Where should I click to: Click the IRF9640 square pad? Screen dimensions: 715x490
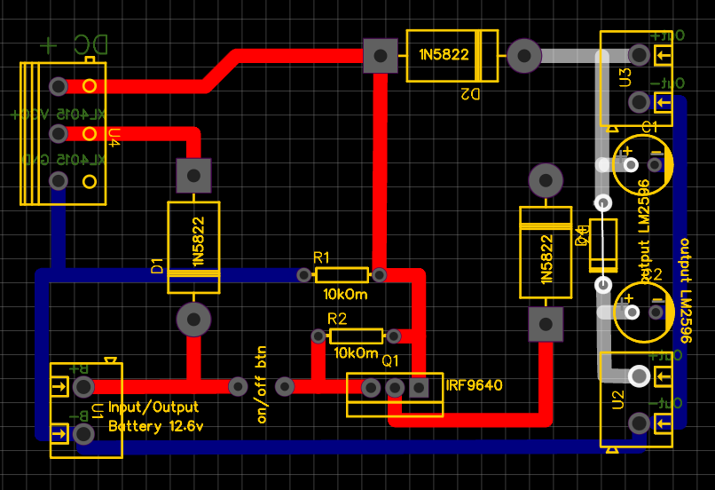click(x=419, y=388)
